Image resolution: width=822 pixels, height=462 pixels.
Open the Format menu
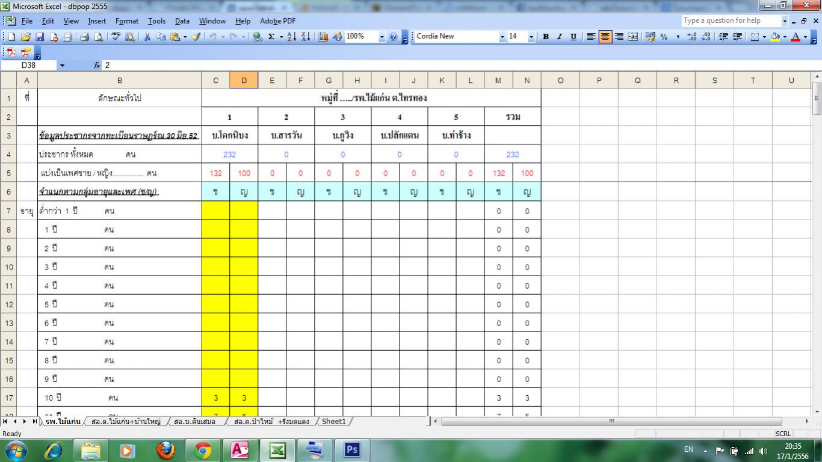pyautogui.click(x=127, y=20)
